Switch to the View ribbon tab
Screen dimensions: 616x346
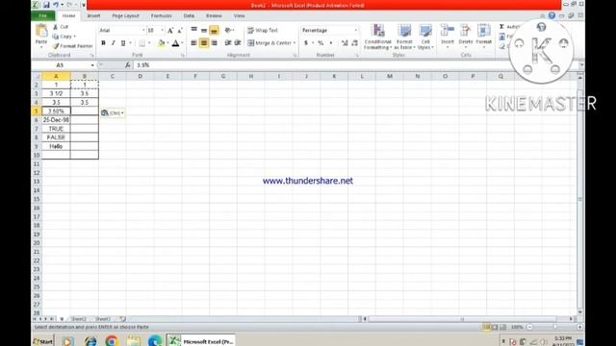[239, 15]
